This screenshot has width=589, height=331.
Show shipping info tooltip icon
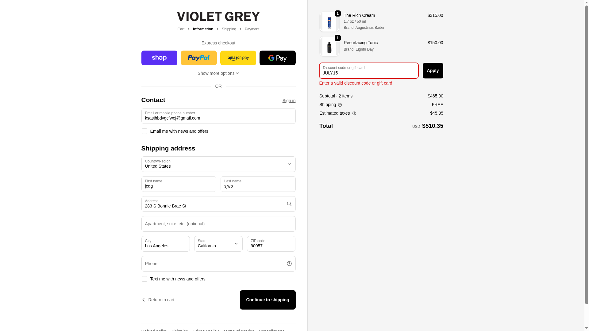[340, 105]
